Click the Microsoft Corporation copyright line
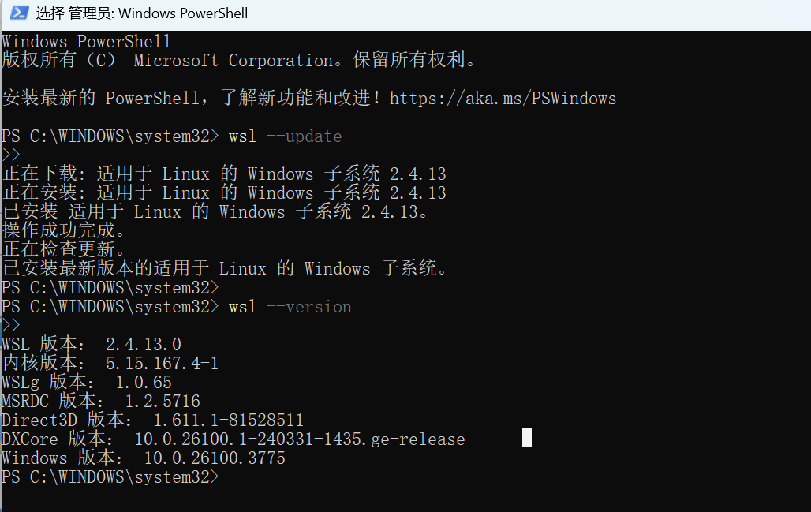This screenshot has width=811, height=512. click(238, 60)
